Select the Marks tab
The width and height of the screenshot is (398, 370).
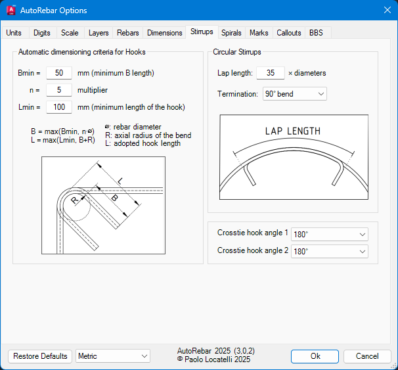(x=259, y=33)
